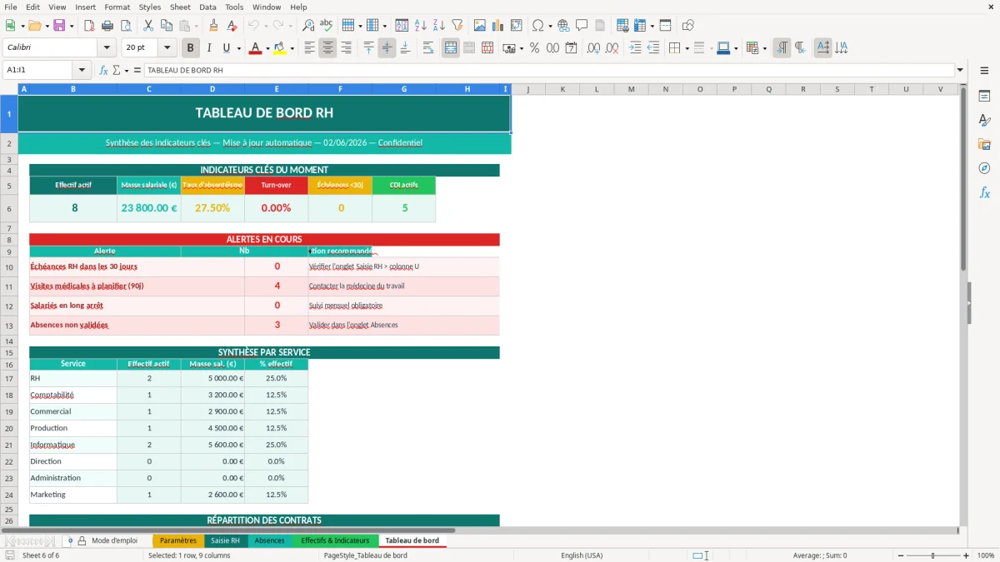Switch to Effectifs & Indicateurs sheet tab
The height and width of the screenshot is (562, 1000).
pyautogui.click(x=335, y=540)
